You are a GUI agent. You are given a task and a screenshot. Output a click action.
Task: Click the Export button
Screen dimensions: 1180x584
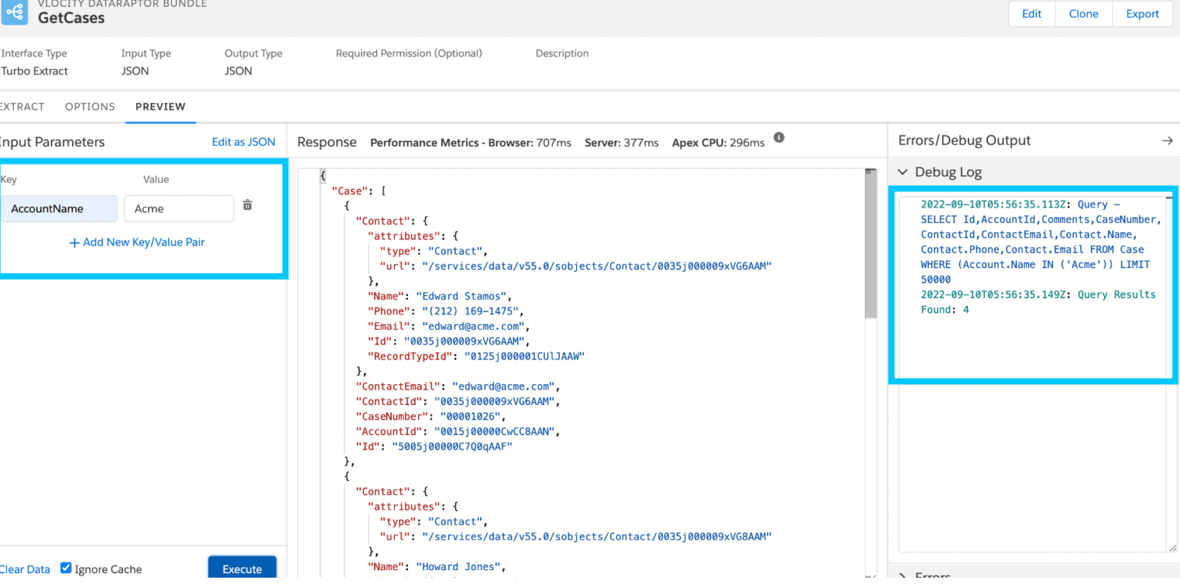point(1142,13)
